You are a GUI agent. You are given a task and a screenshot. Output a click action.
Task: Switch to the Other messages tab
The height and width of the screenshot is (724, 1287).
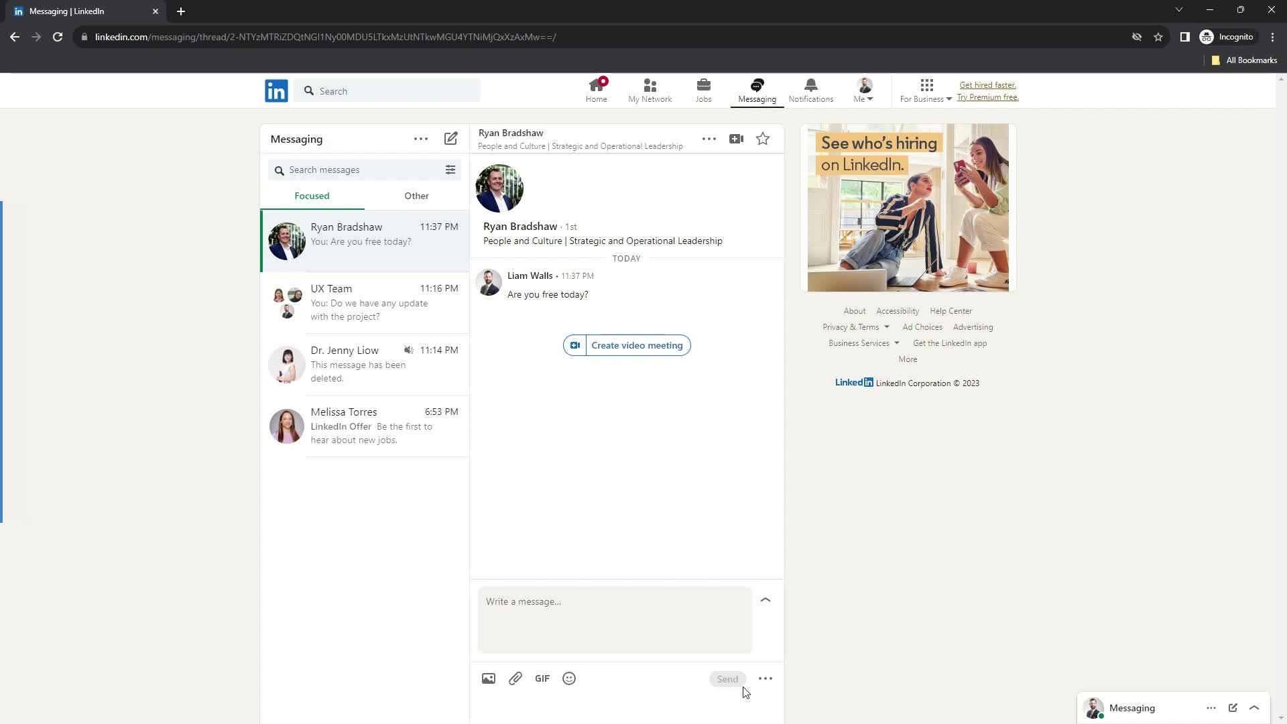coord(416,195)
